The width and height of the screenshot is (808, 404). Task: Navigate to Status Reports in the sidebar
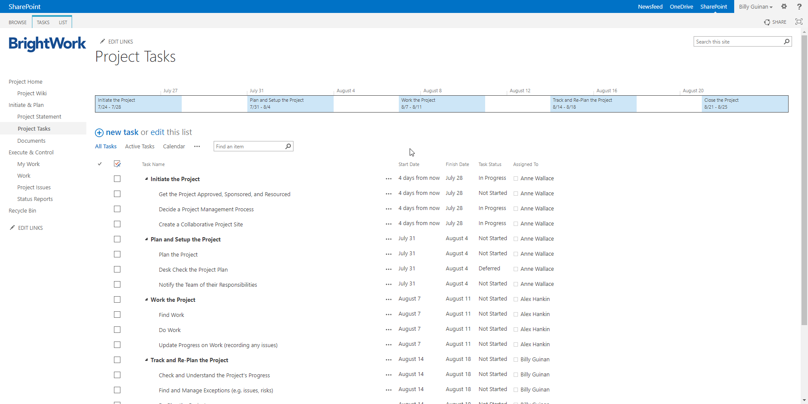coord(35,199)
